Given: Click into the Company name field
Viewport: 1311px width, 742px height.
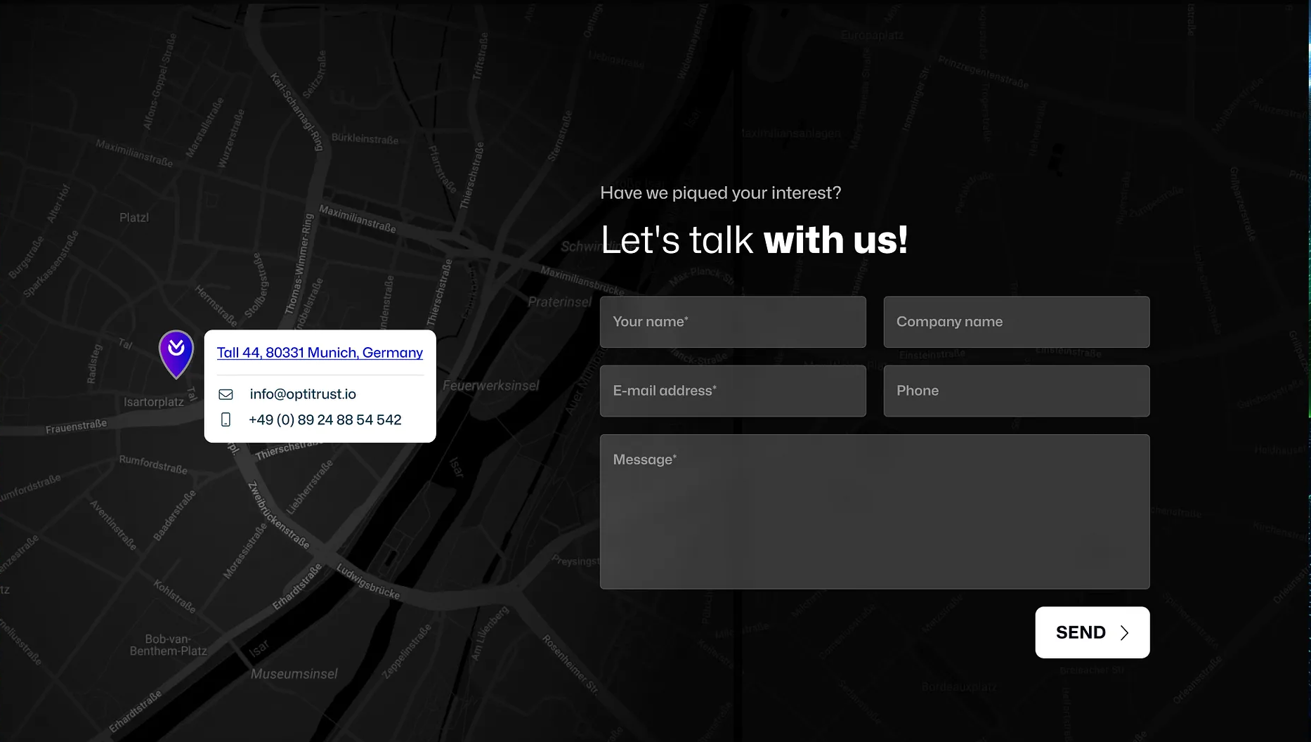Looking at the screenshot, I should coord(1016,322).
